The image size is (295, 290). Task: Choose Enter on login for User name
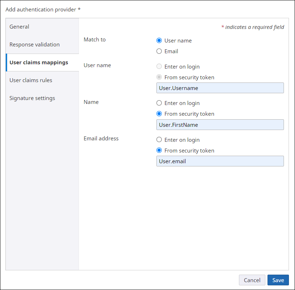[159, 66]
